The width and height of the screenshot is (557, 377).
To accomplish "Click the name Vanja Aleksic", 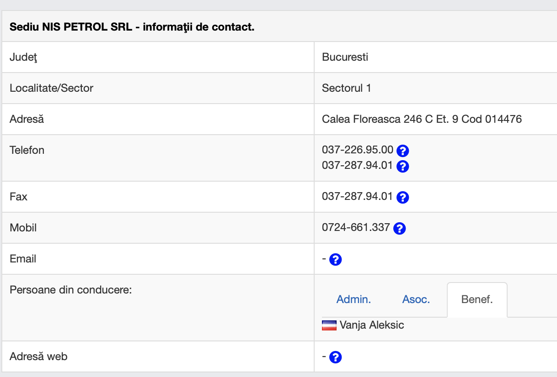I will (x=372, y=325).
